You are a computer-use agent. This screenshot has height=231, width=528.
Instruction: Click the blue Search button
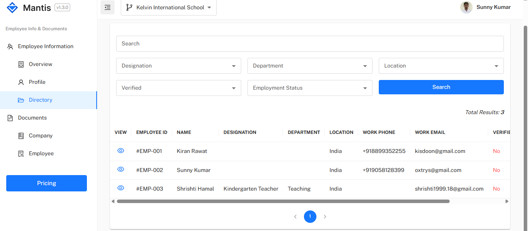click(x=441, y=87)
